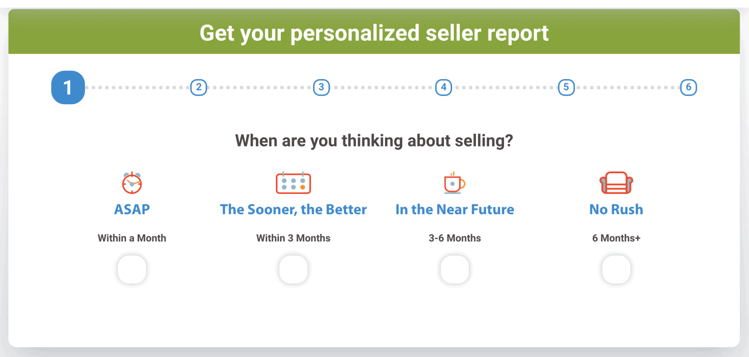
Task: Click the ASAP heading link
Action: pyautogui.click(x=132, y=209)
